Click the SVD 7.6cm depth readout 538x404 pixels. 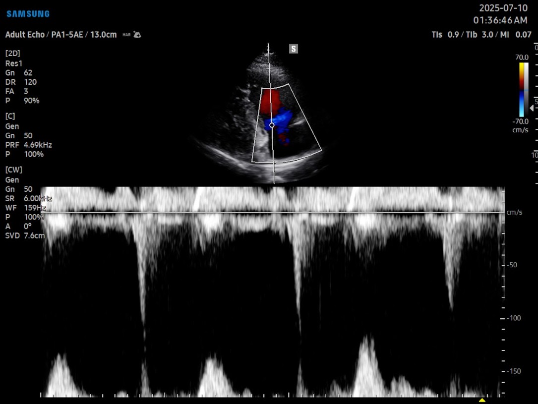[25, 235]
